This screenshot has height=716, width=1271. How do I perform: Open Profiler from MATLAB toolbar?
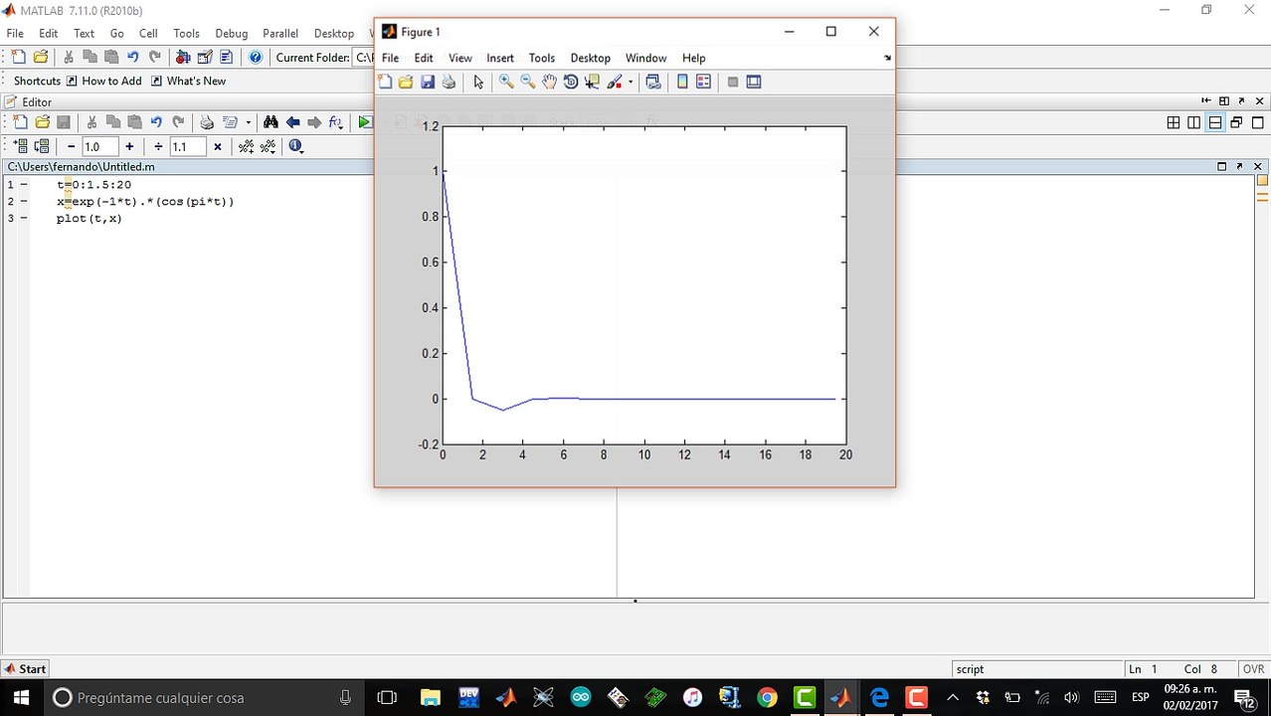click(226, 58)
